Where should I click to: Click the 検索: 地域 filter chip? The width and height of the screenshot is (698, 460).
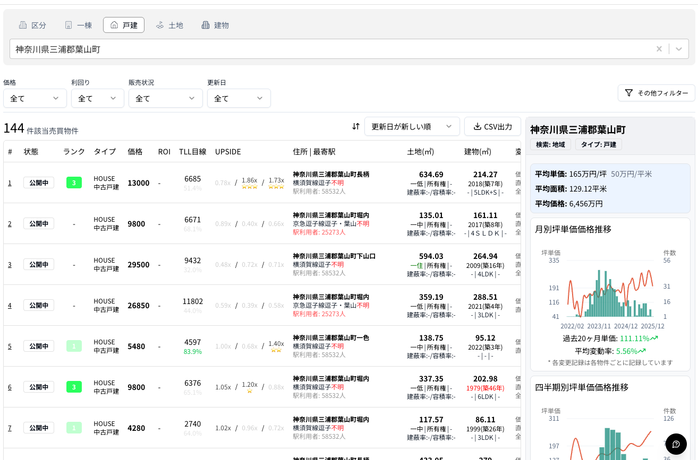(550, 144)
